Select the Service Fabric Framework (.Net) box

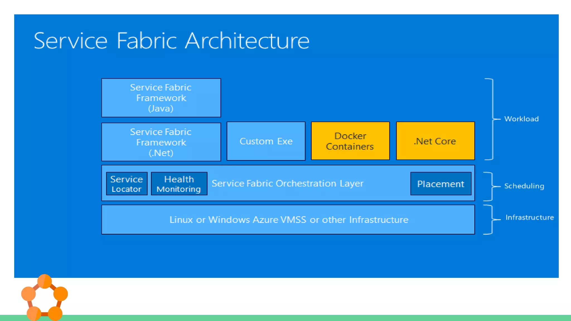click(x=161, y=142)
